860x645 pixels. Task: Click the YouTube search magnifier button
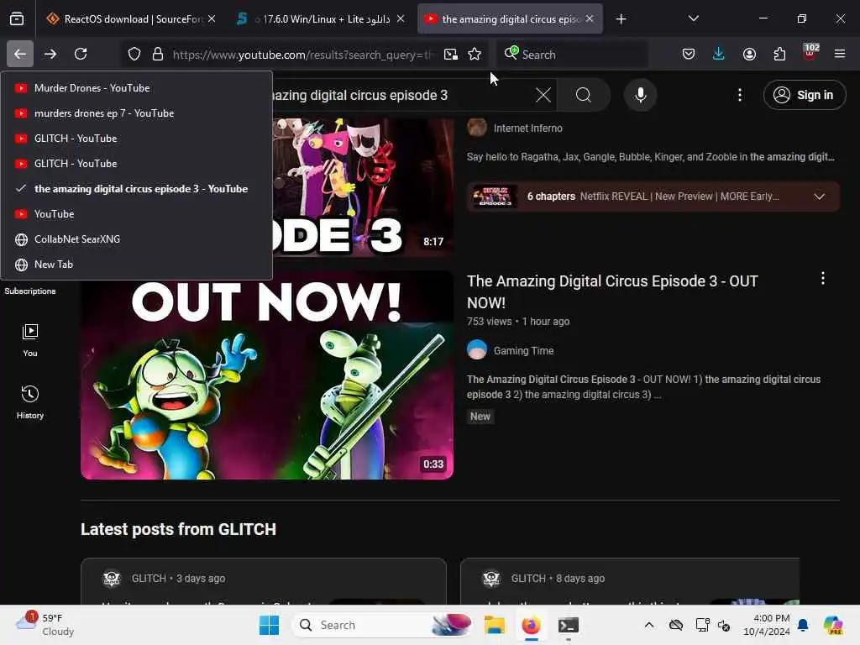coord(584,95)
